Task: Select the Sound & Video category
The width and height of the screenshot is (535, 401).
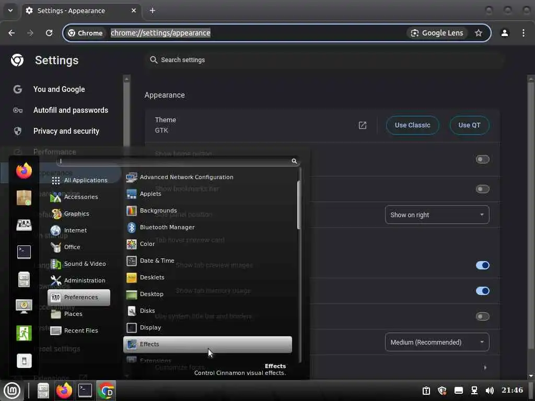Action: pyautogui.click(x=79, y=264)
